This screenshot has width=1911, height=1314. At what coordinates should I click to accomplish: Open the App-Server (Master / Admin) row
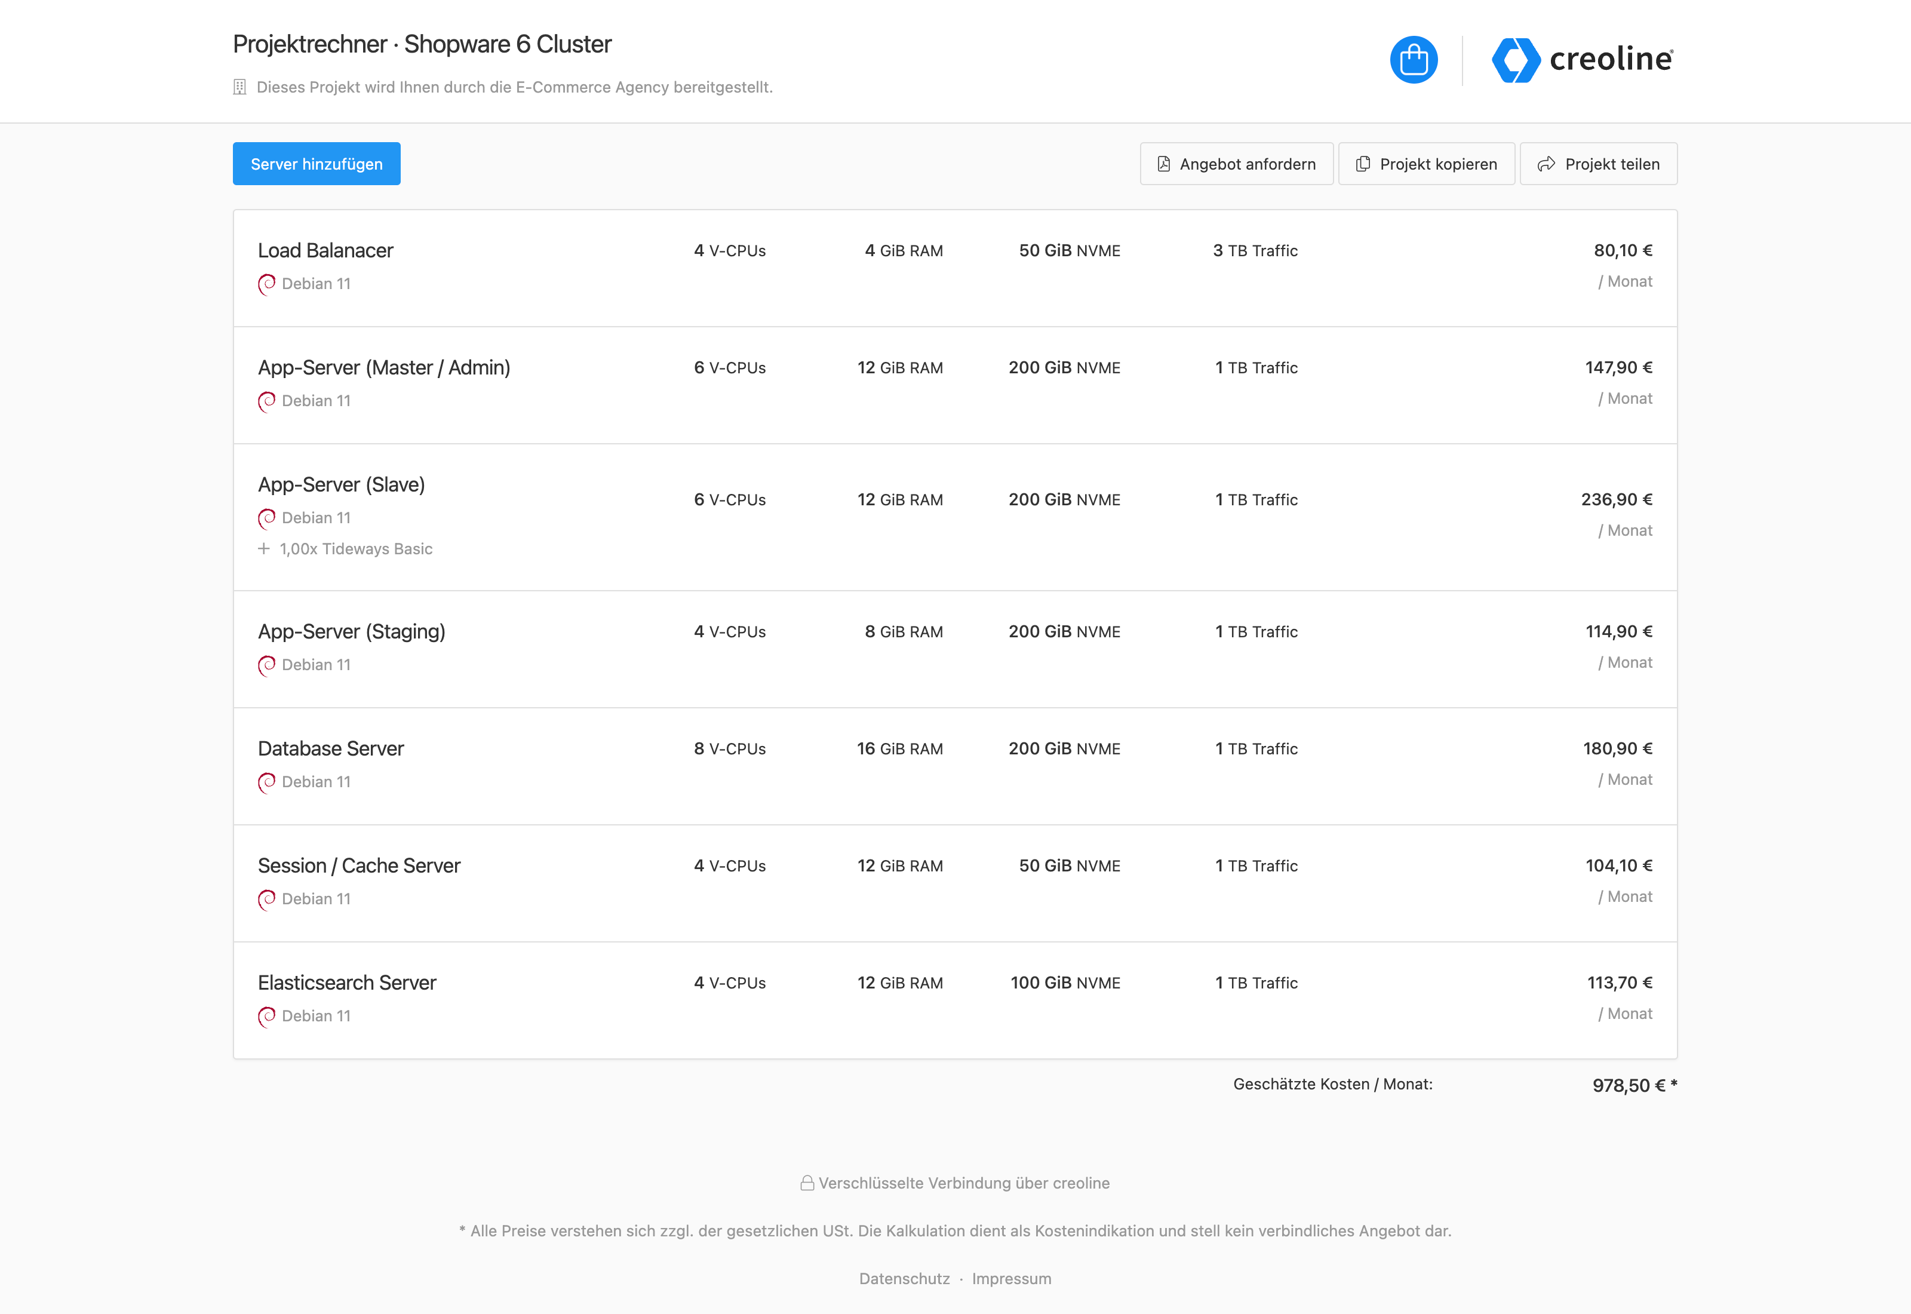(x=955, y=385)
